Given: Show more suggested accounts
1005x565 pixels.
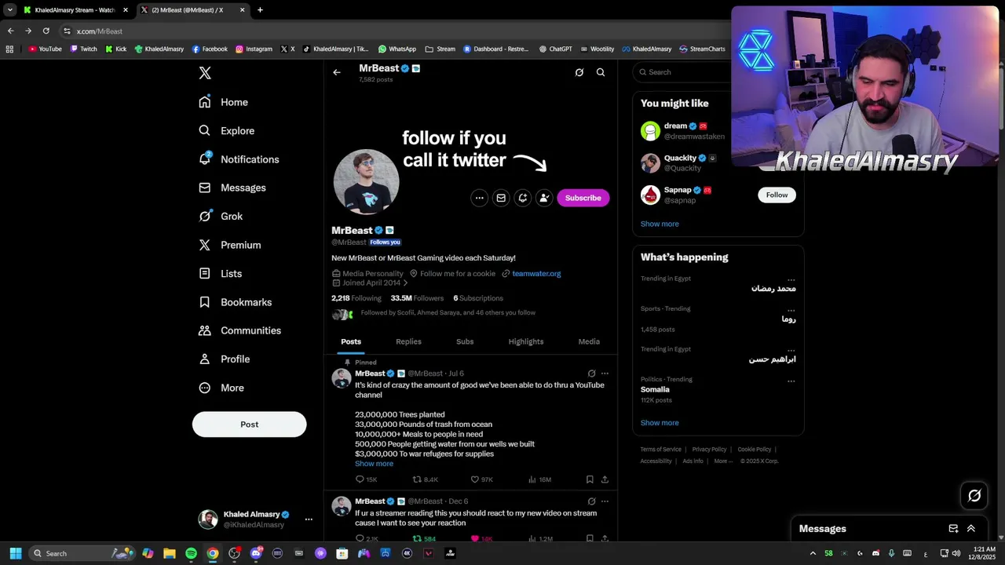Looking at the screenshot, I should pyautogui.click(x=660, y=224).
